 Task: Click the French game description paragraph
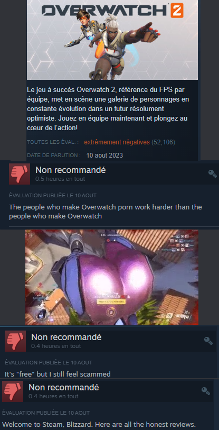coord(109,109)
